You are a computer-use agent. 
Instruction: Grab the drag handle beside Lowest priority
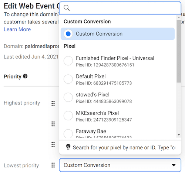53,165
